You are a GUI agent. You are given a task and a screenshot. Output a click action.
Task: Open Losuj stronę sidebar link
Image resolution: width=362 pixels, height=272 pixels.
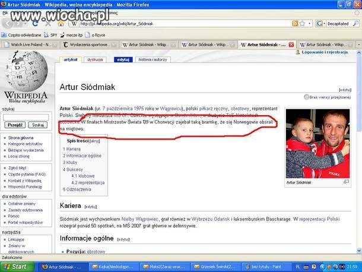19,156
